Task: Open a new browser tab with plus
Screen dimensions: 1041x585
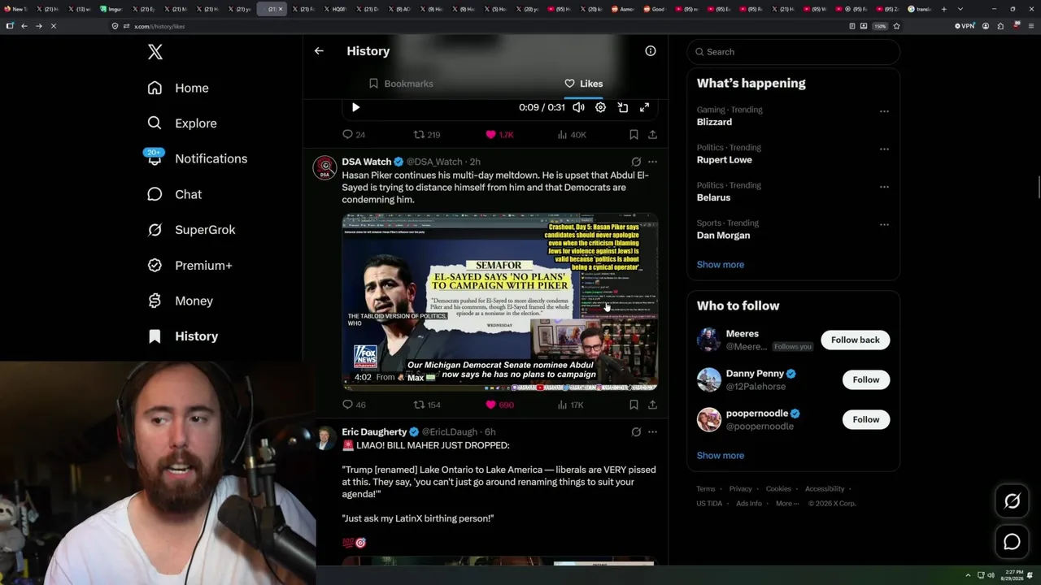Action: (x=943, y=9)
